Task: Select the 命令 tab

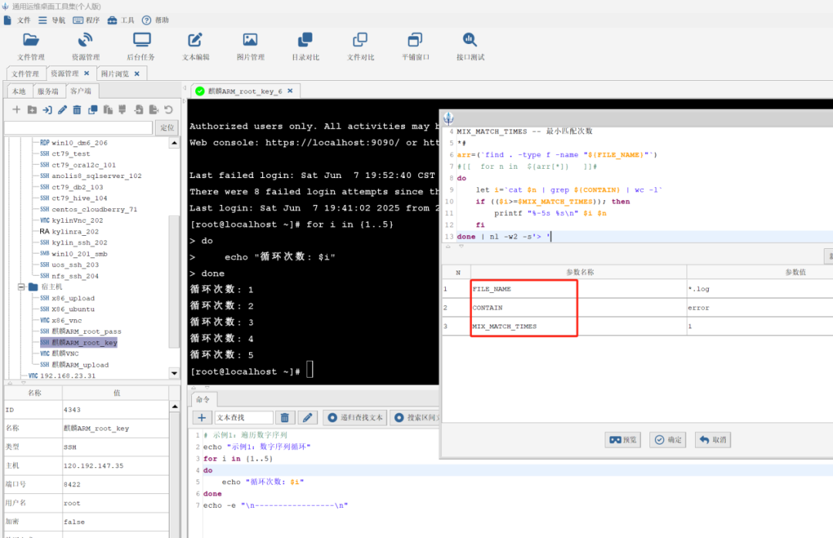Action: coord(203,399)
